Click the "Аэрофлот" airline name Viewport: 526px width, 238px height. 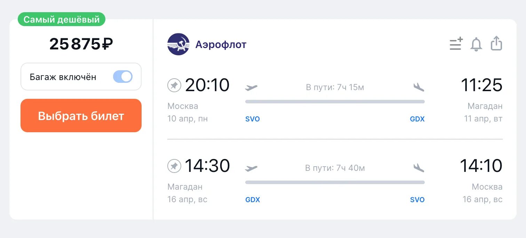click(x=221, y=45)
